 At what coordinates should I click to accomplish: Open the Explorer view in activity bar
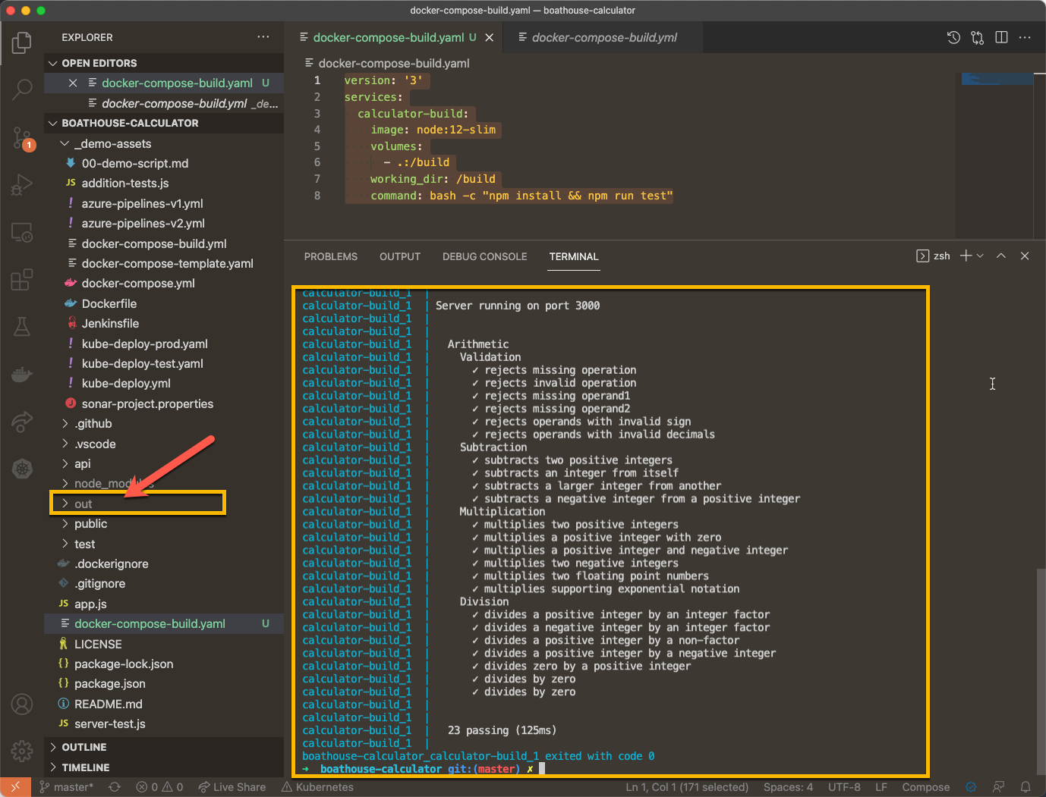(x=22, y=42)
